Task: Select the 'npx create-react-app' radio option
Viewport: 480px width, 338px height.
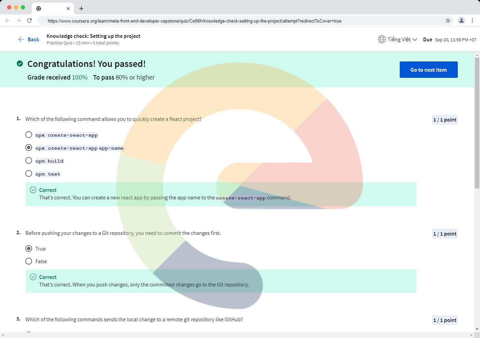Action: (x=29, y=135)
